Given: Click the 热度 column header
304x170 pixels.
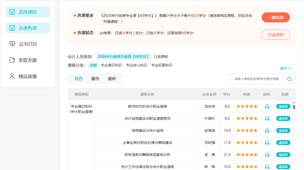Looking at the screenshot, I should click(246, 94).
